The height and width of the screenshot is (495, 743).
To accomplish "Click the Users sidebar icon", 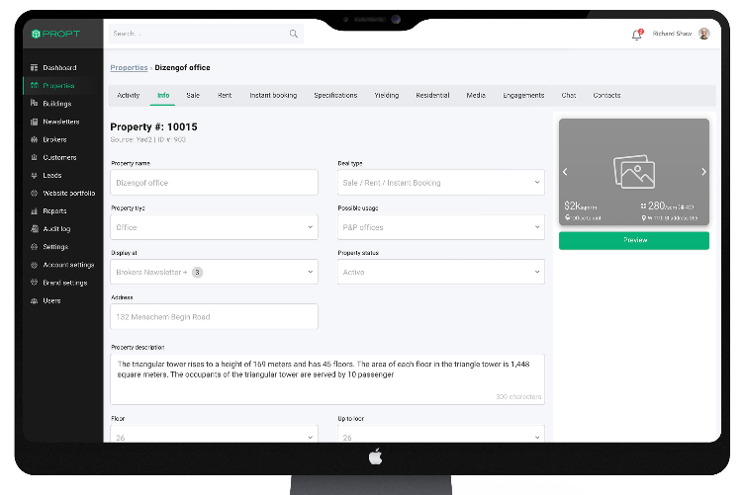I will click(34, 301).
